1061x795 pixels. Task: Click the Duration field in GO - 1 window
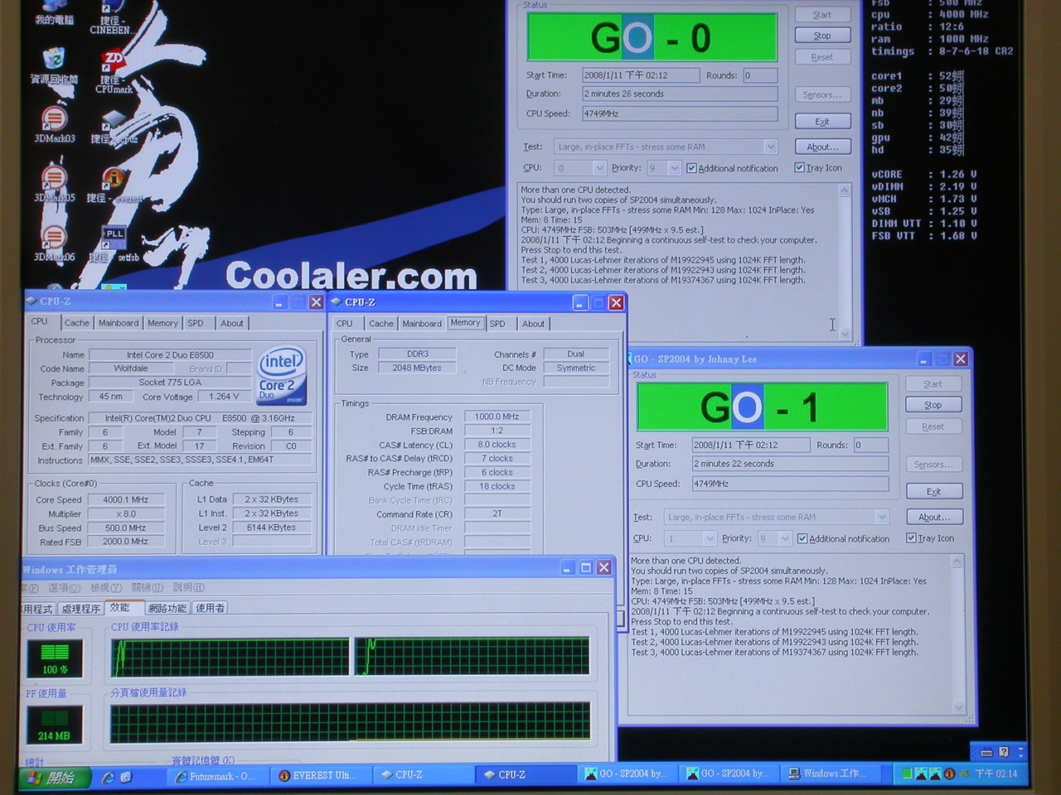point(790,464)
